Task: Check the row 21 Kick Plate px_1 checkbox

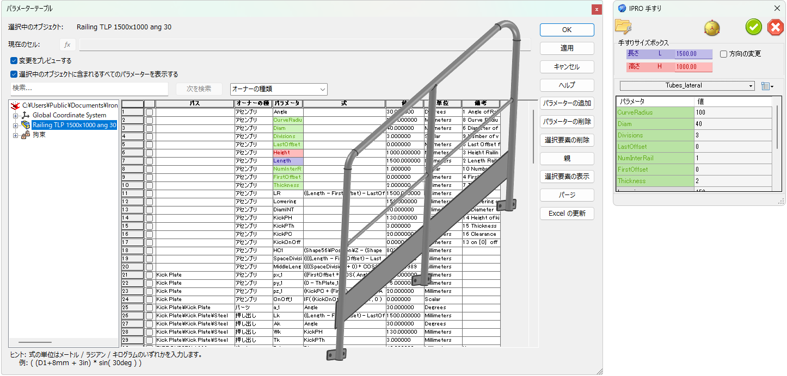Action: (x=150, y=275)
